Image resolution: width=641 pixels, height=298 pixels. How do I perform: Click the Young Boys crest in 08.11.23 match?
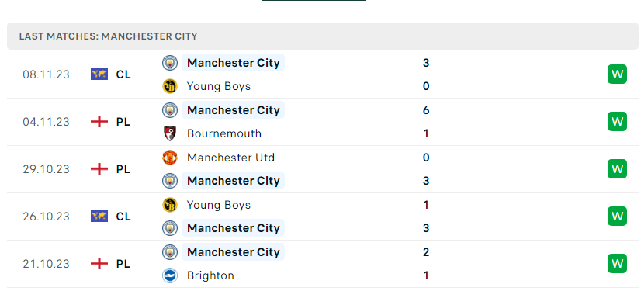point(170,86)
